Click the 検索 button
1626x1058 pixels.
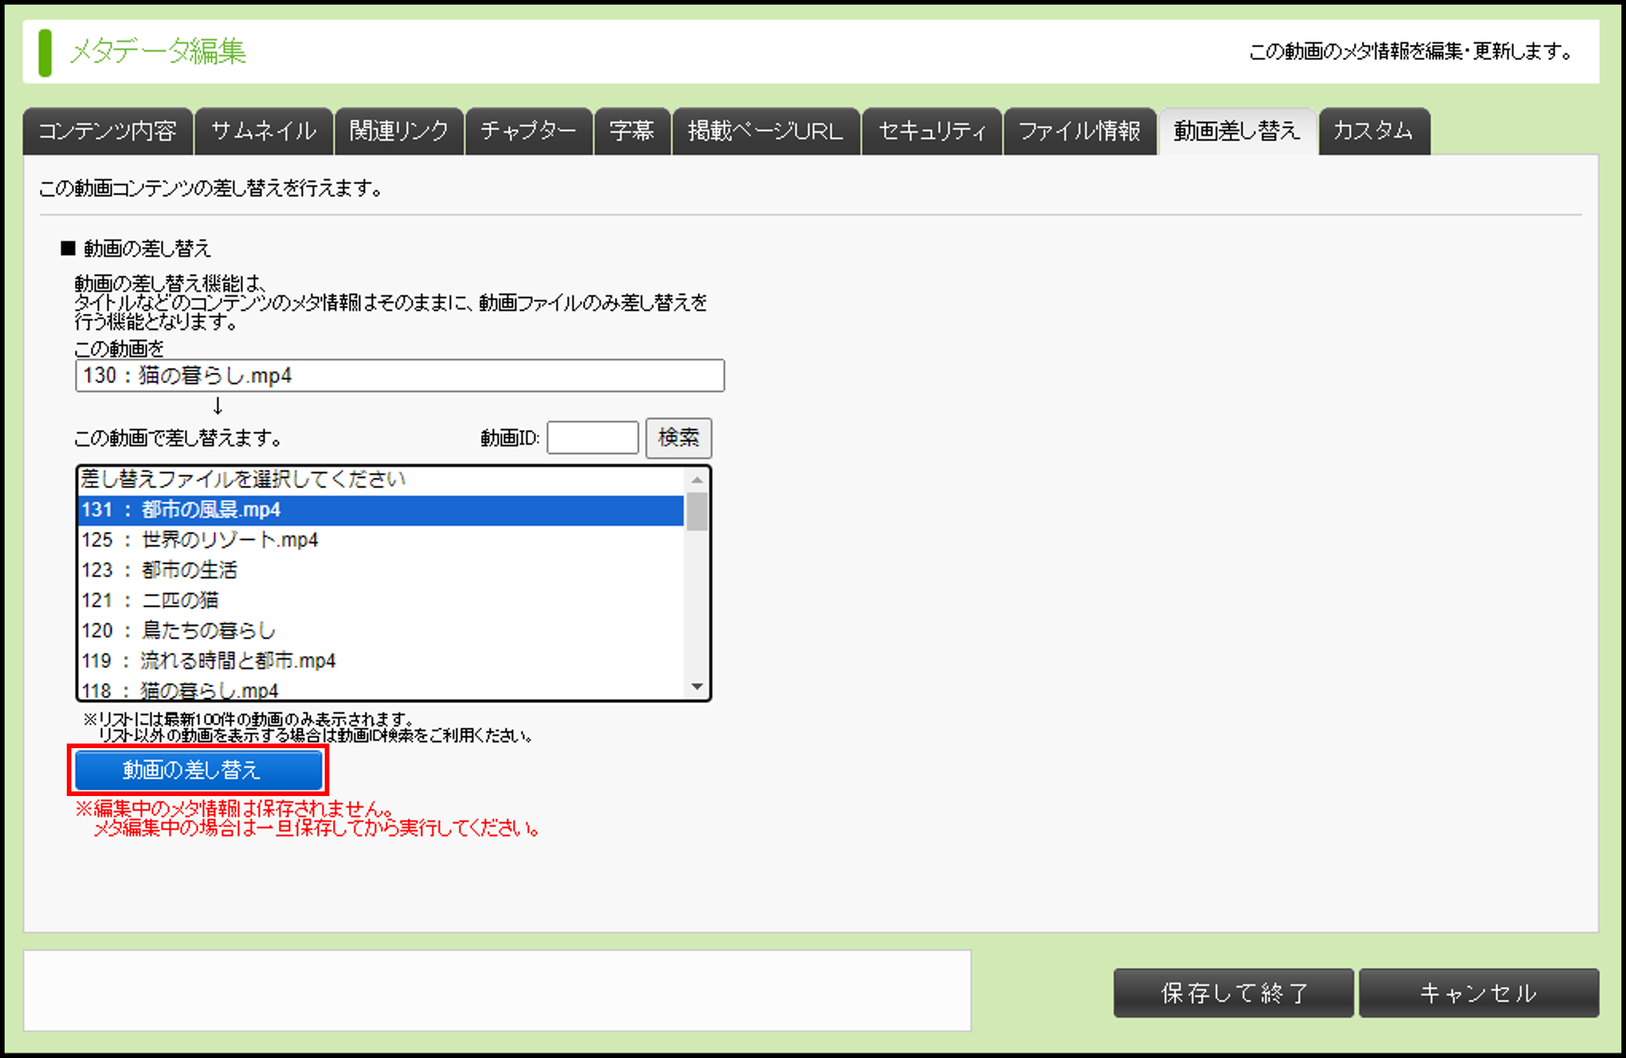pyautogui.click(x=678, y=438)
